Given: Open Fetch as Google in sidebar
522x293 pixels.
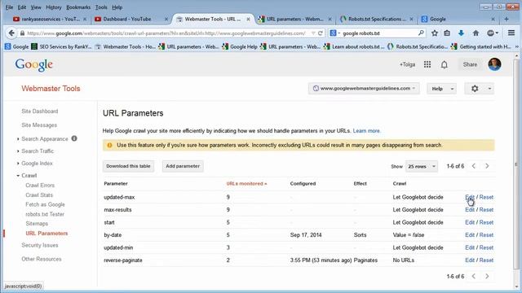Looking at the screenshot, I should click(x=45, y=204).
